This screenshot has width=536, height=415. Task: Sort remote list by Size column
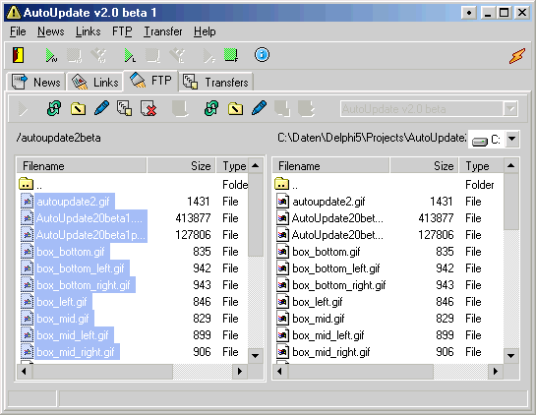tap(181, 166)
